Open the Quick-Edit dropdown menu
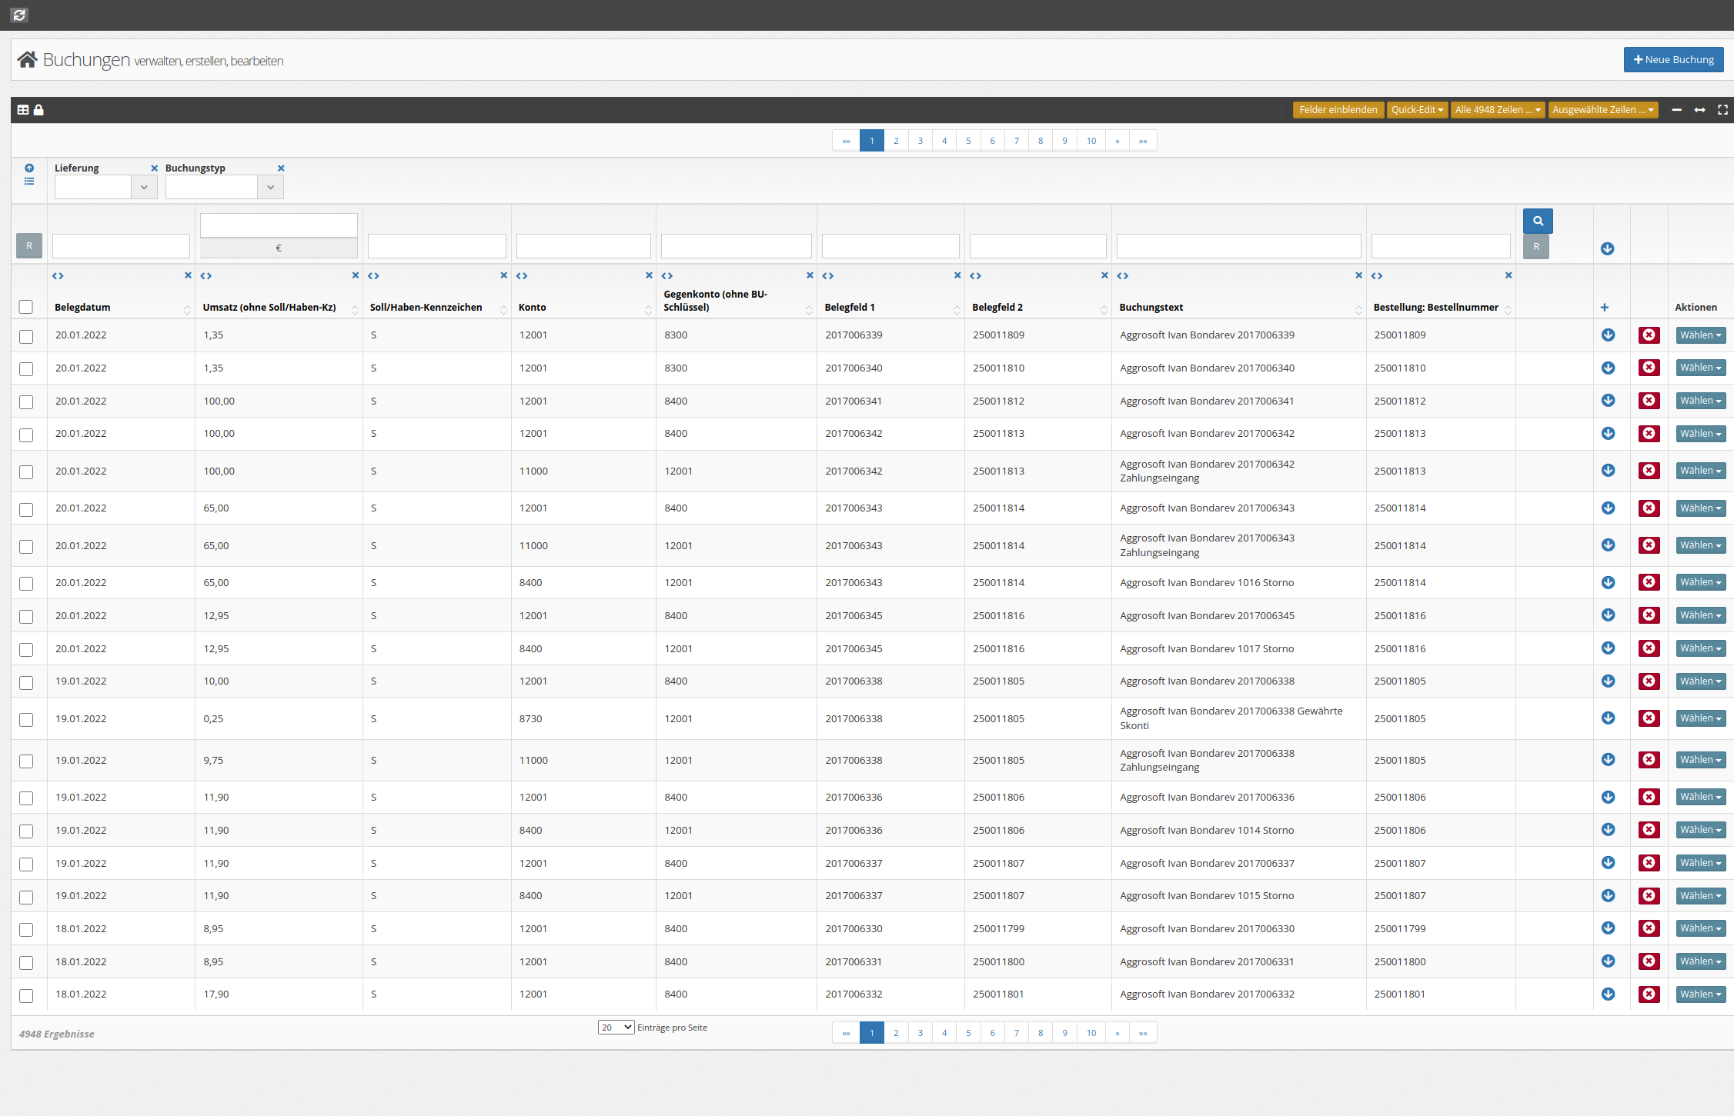 (x=1417, y=110)
